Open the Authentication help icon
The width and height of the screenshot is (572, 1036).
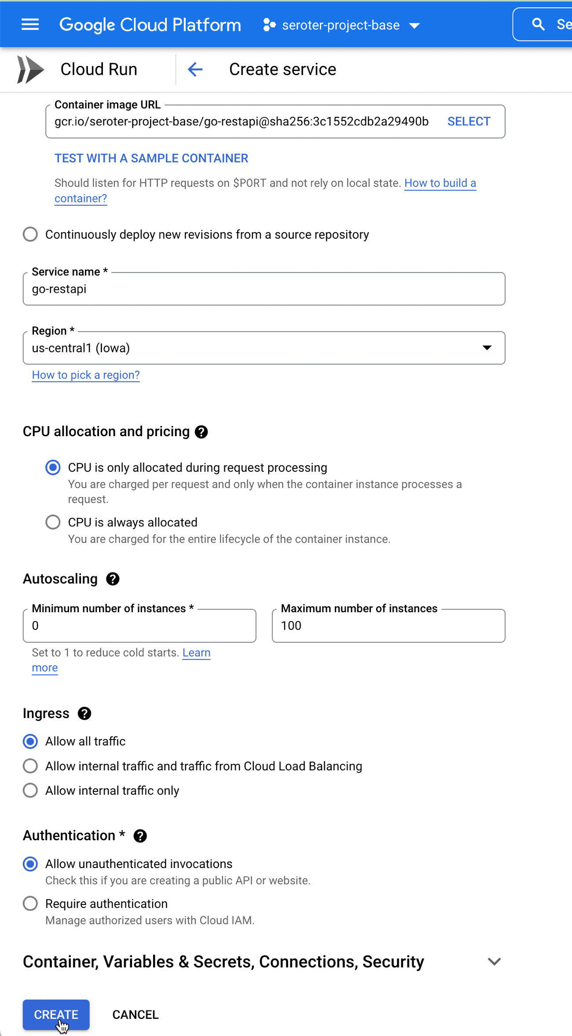coord(140,835)
